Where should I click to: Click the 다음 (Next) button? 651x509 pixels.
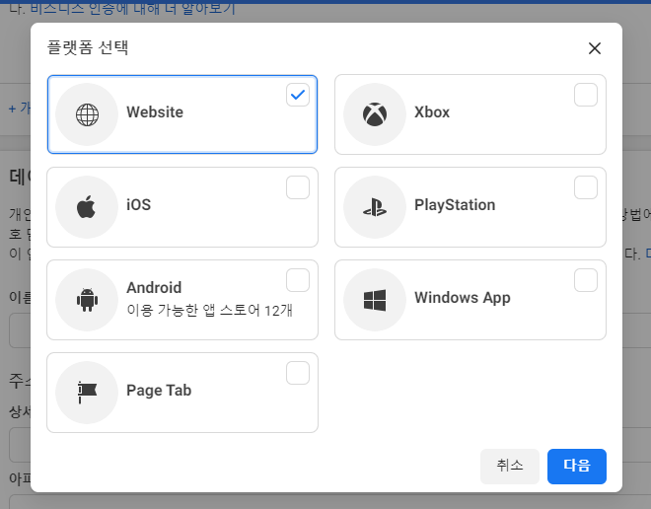point(577,467)
